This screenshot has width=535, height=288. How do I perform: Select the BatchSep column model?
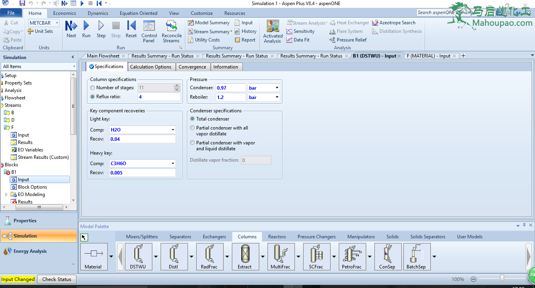tap(416, 257)
